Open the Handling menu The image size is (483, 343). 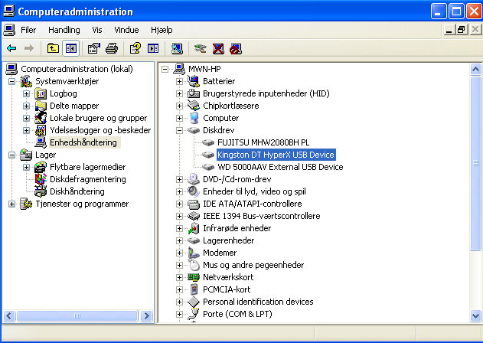click(64, 30)
